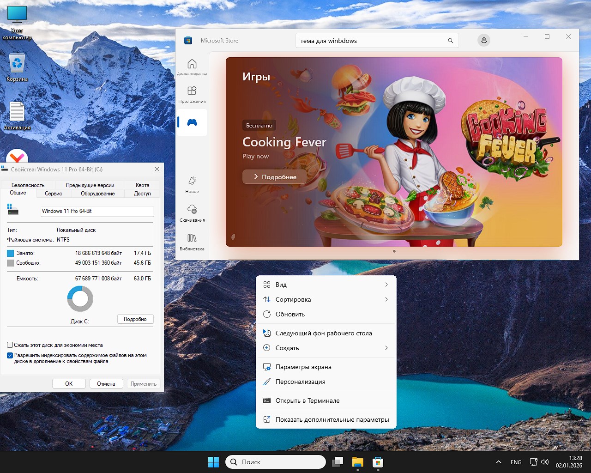Expand the Вид submenu in context menu
This screenshot has height=473, width=591.
326,285
